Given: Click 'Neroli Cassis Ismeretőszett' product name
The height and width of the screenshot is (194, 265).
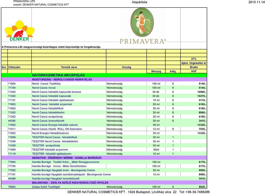Looking at the screenshot, I should [48, 121].
